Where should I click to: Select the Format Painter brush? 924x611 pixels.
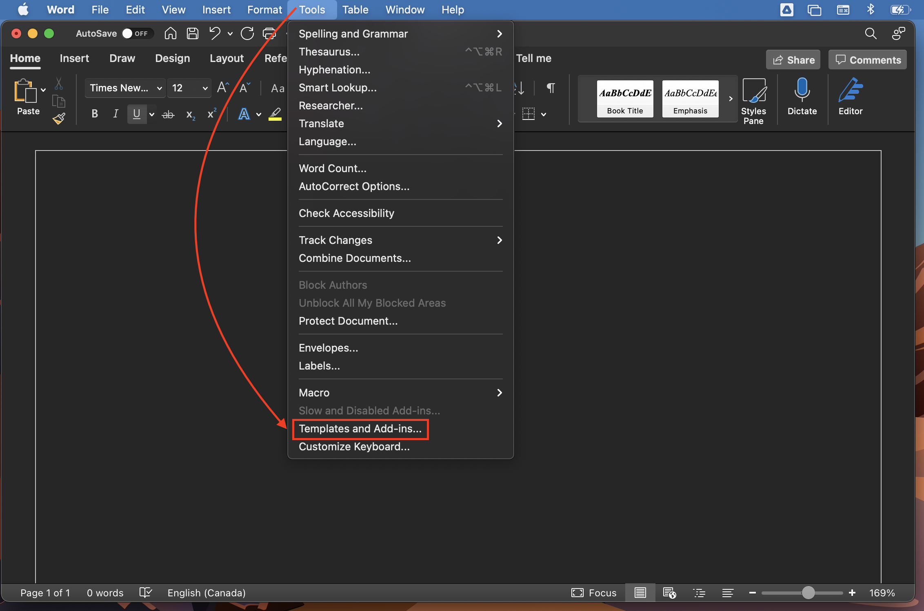point(59,119)
